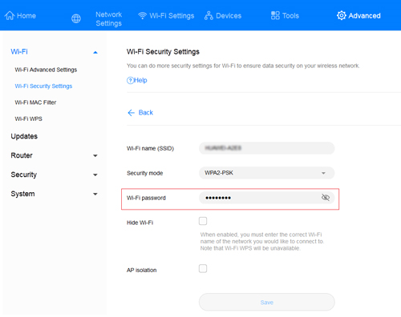The width and height of the screenshot is (401, 317).
Task: Click the Tools grid icon
Action: click(275, 15)
